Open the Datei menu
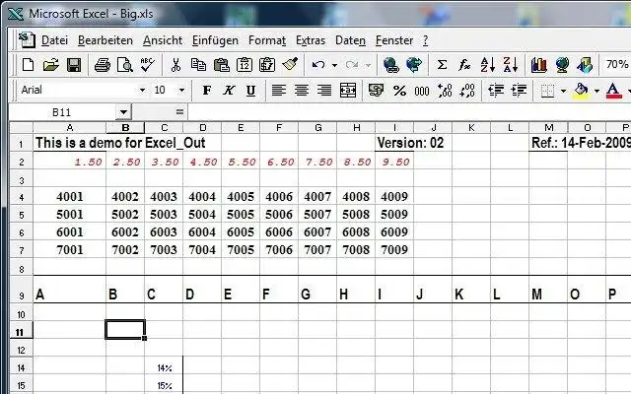 [x=54, y=40]
